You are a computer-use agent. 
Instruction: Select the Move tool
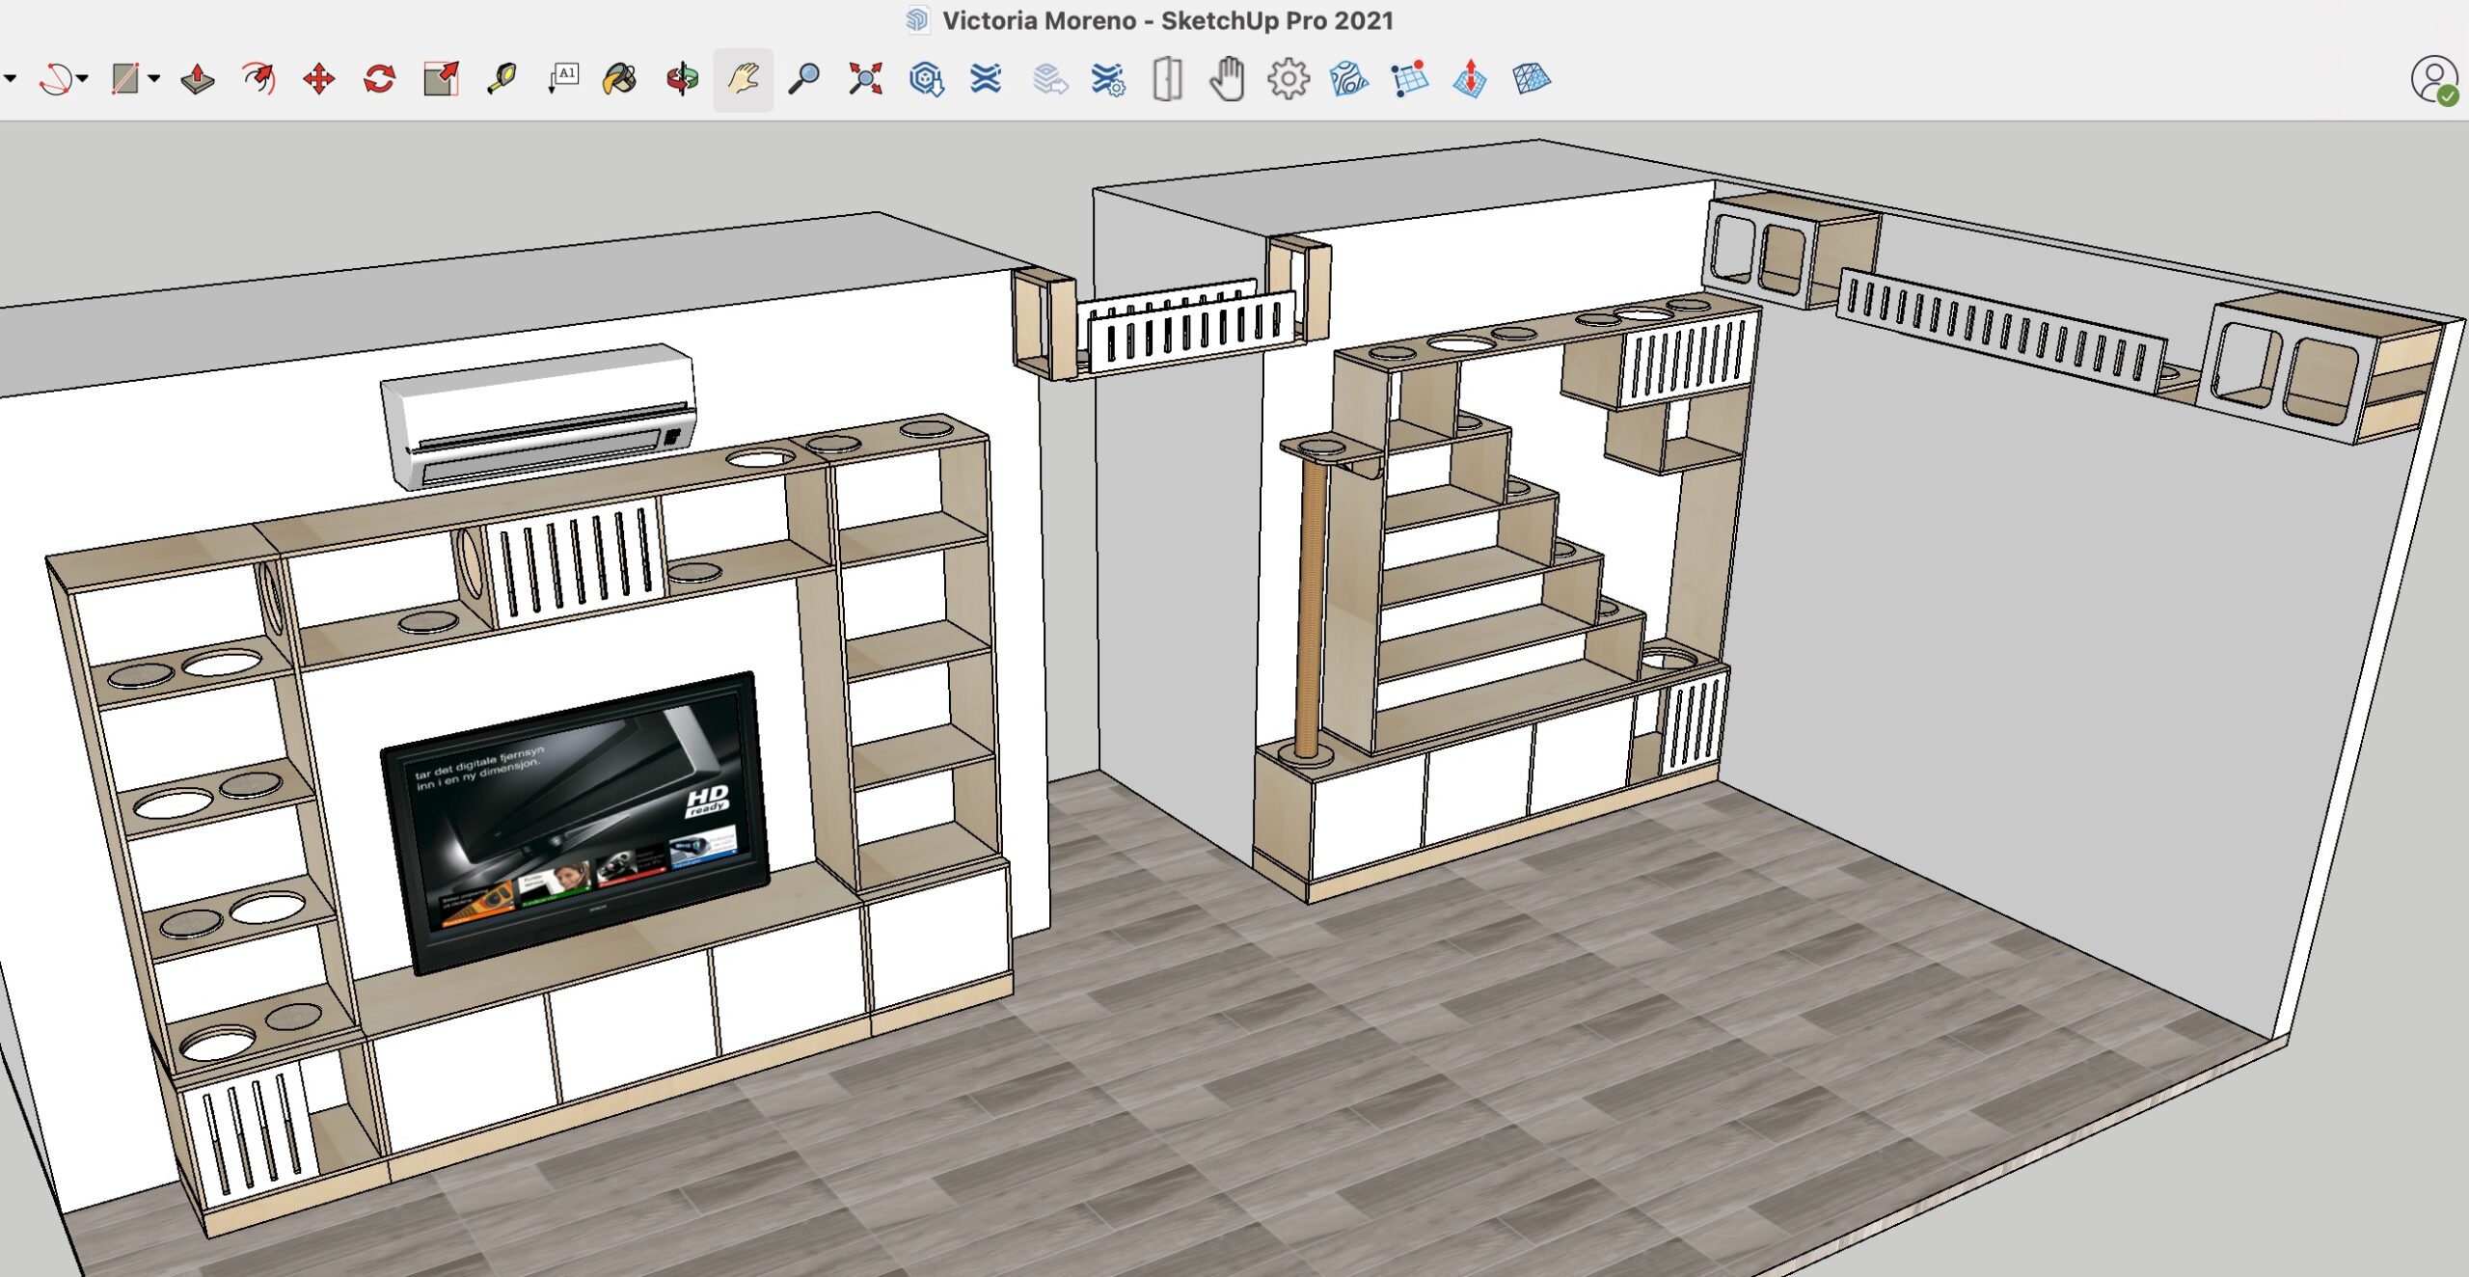pyautogui.click(x=319, y=79)
